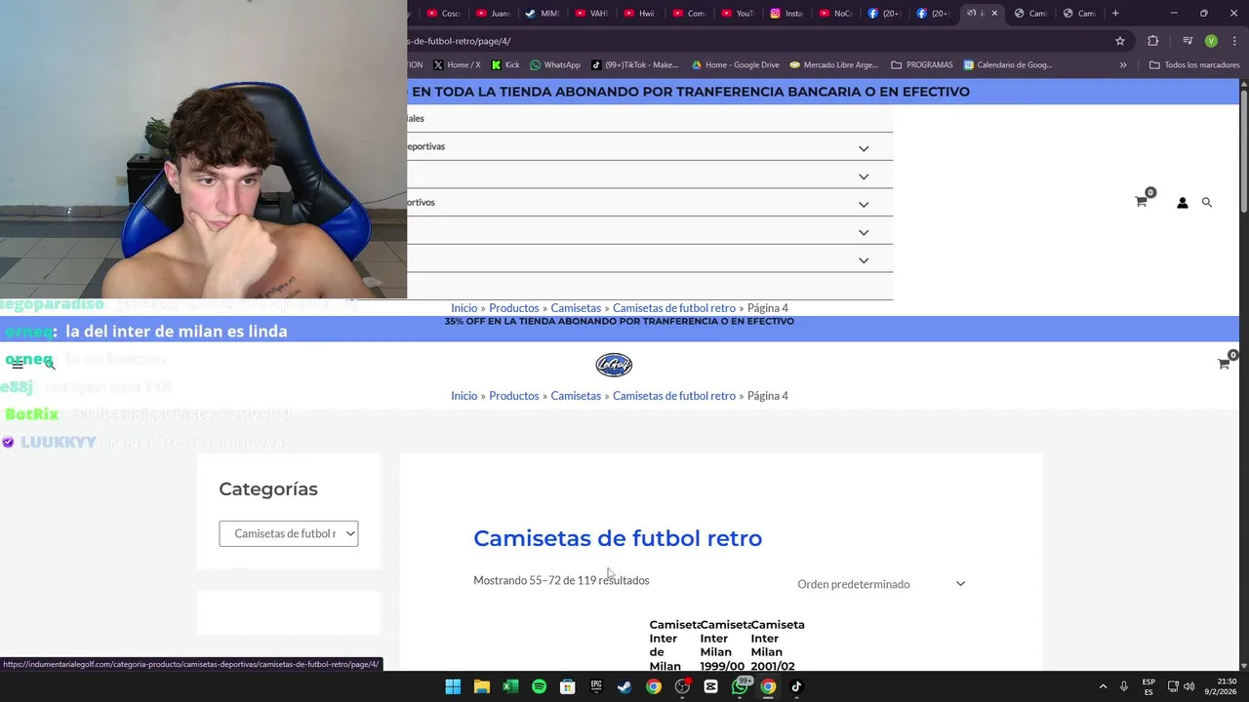The height and width of the screenshot is (702, 1249).
Task: Click the LeGolf store logo
Action: coord(614,365)
